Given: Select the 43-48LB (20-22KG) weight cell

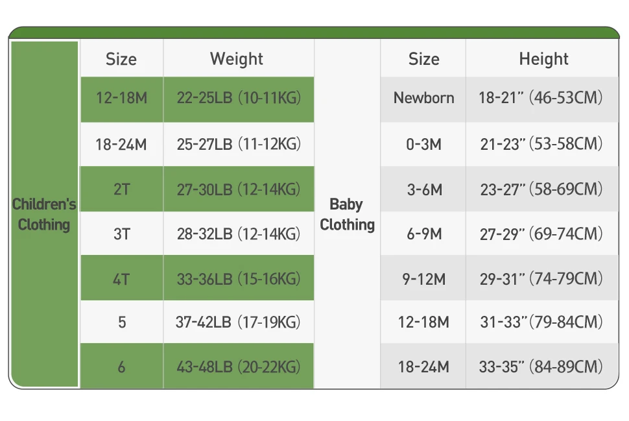Looking at the screenshot, I should coord(239,367).
